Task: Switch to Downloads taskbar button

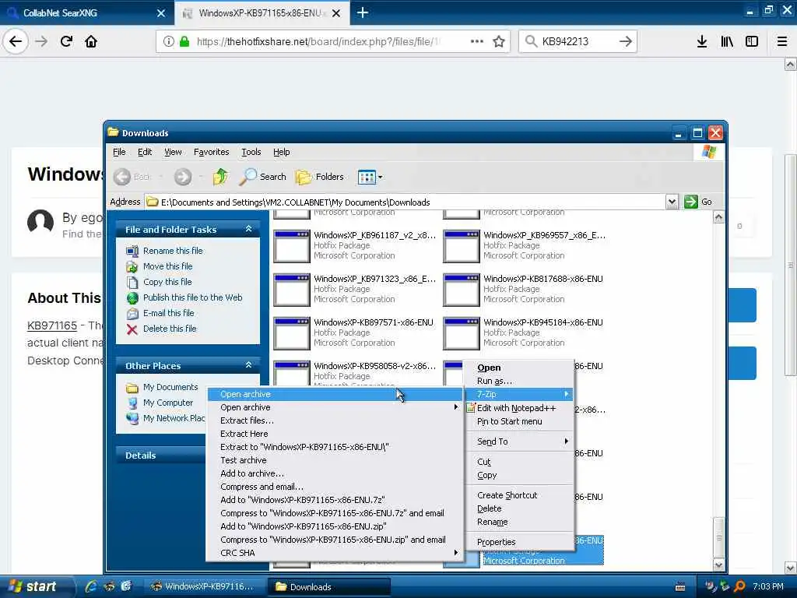Action: [x=330, y=587]
